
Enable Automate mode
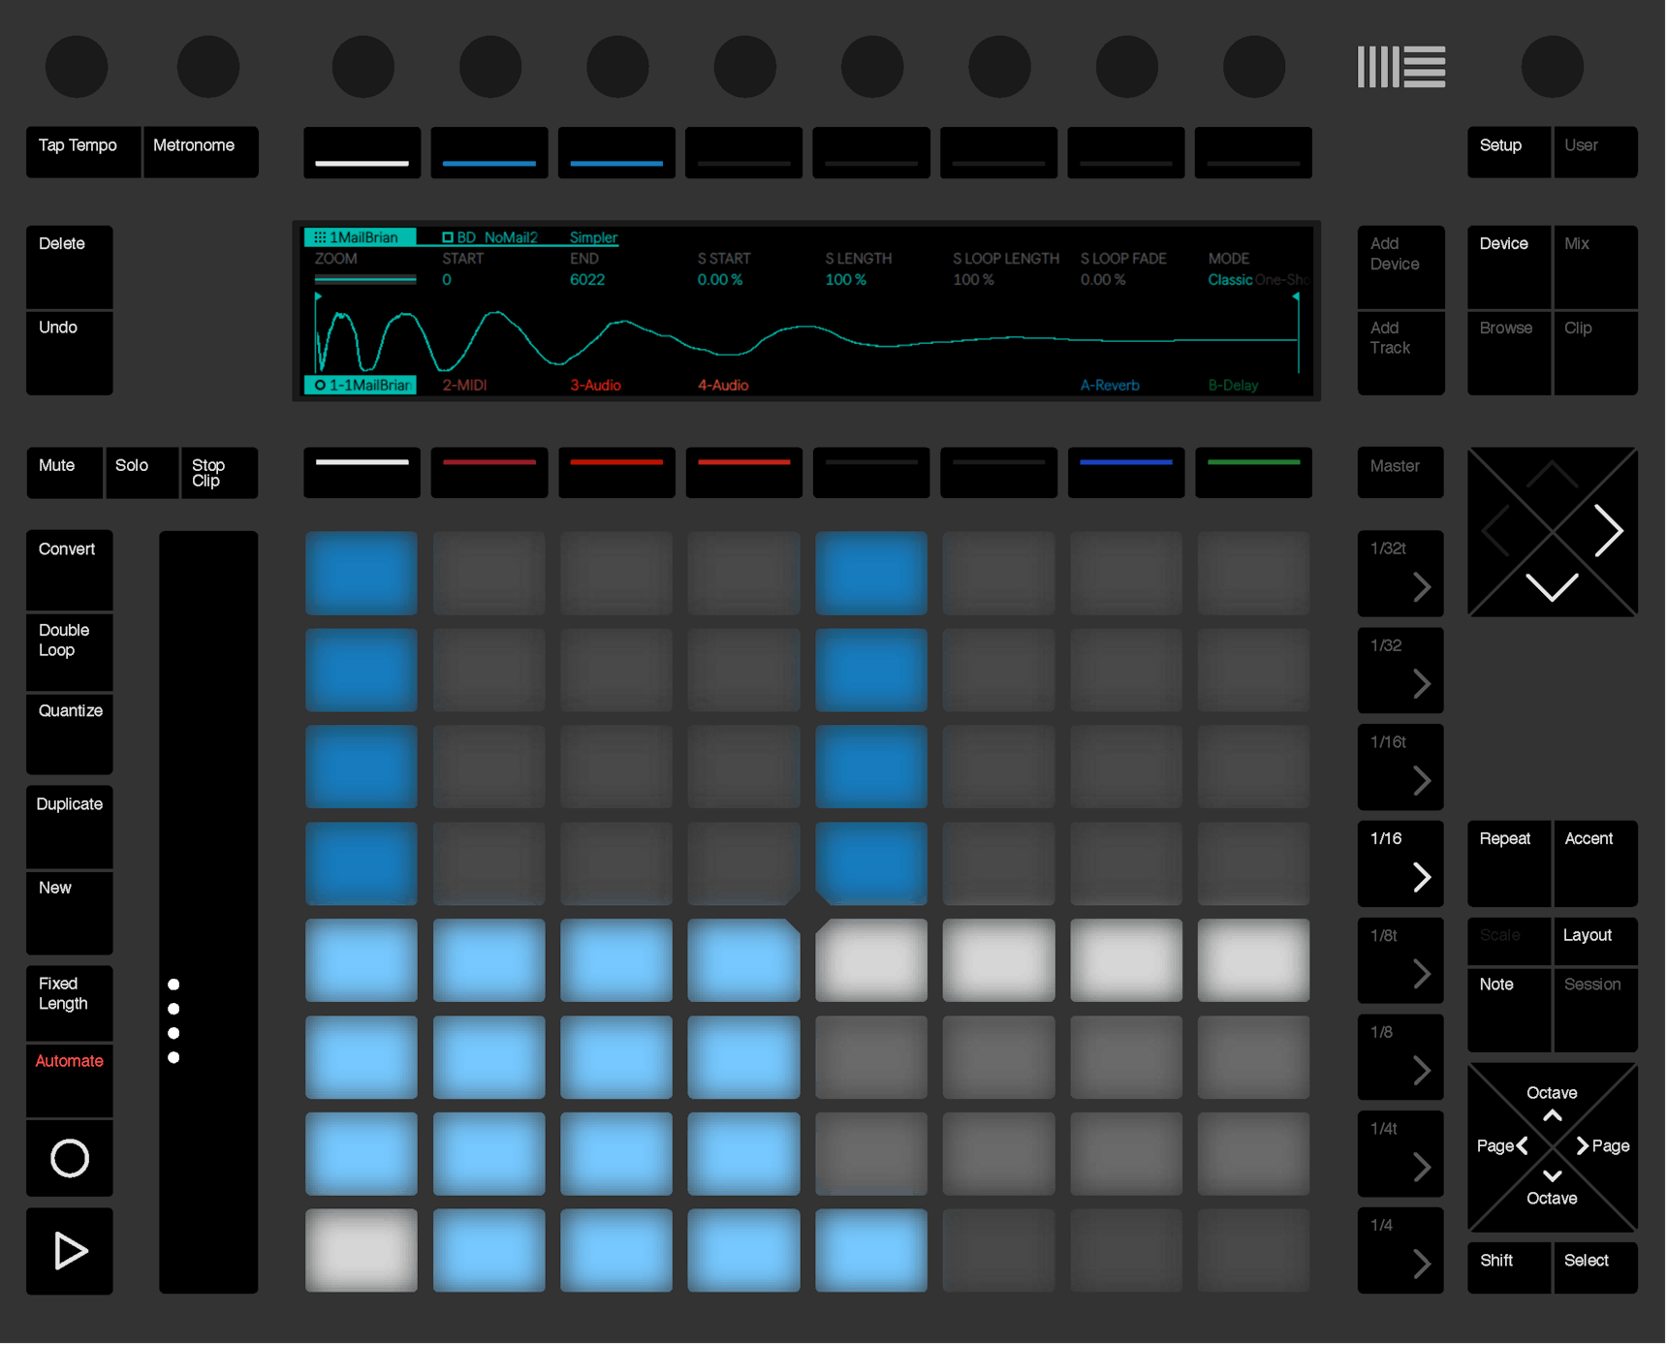coord(69,1079)
